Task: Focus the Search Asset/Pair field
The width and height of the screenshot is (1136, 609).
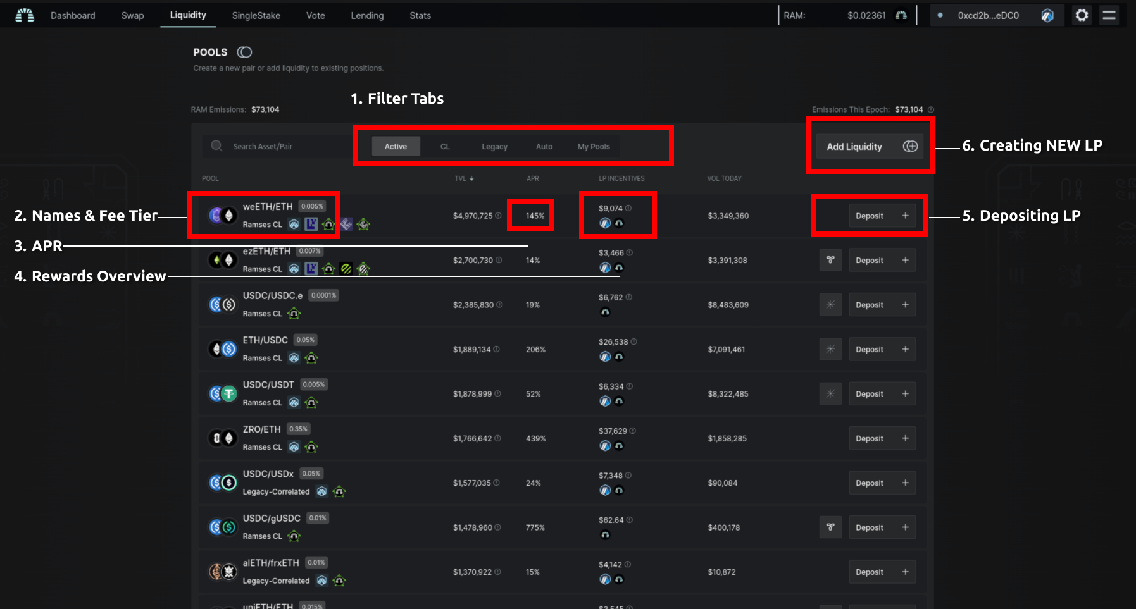Action: 278,146
